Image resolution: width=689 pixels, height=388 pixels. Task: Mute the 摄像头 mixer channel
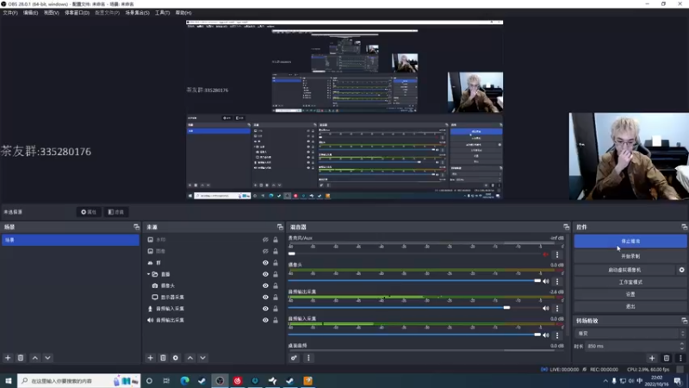[546, 282]
